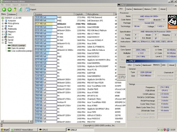Sort by the Procesor column header
Image resolution: width=177 pixels, height=132 pixels.
(x=54, y=14)
